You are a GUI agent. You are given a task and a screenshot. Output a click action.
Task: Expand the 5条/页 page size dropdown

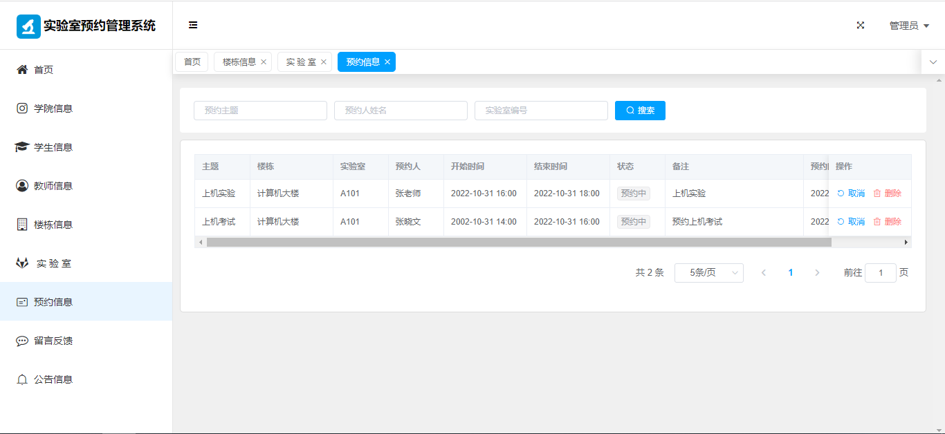point(708,273)
